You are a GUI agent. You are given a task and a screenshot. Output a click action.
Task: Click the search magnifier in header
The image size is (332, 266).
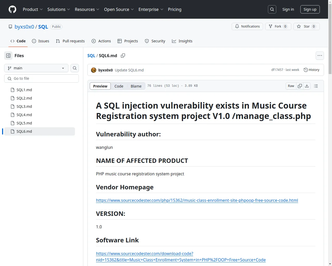tap(272, 9)
